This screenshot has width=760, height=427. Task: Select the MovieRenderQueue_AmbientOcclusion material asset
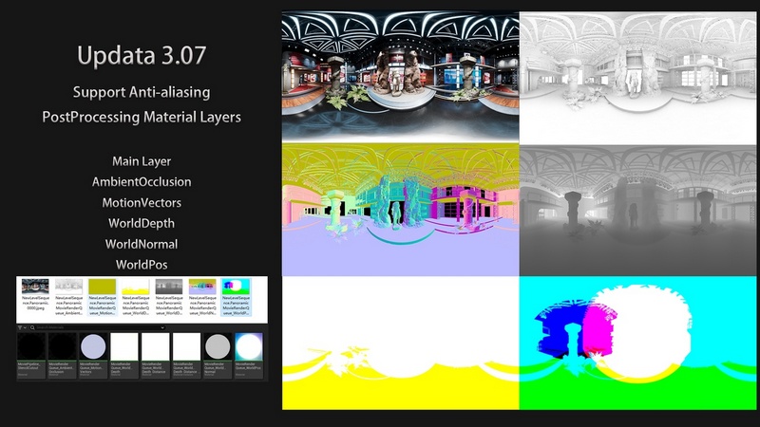pos(63,347)
